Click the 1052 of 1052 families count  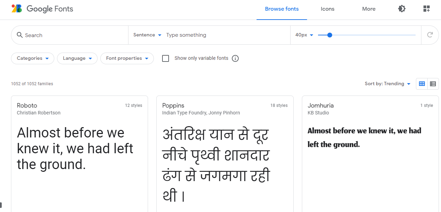coord(32,84)
